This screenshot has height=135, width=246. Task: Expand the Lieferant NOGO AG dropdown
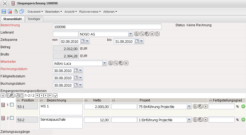[x=130, y=34]
